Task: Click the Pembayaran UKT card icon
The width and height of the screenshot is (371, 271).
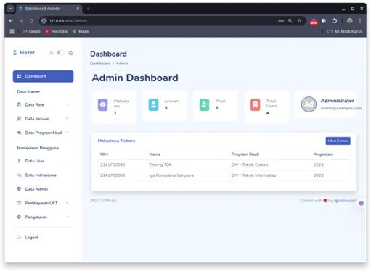Action: point(19,203)
